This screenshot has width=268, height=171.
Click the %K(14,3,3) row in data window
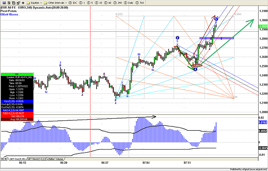(17, 110)
